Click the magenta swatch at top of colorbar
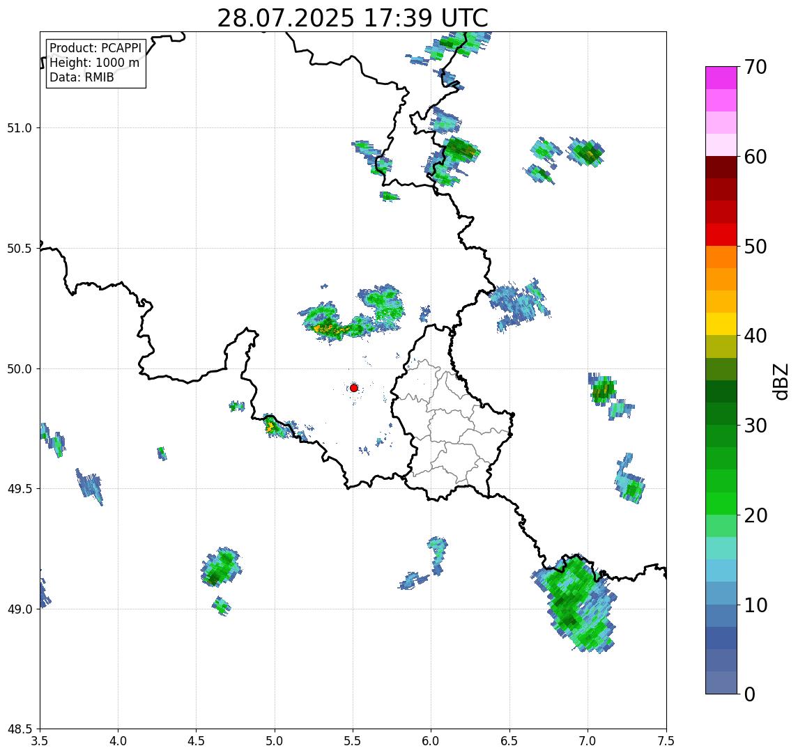Screen dimensions: 798x755 pyautogui.click(x=721, y=78)
